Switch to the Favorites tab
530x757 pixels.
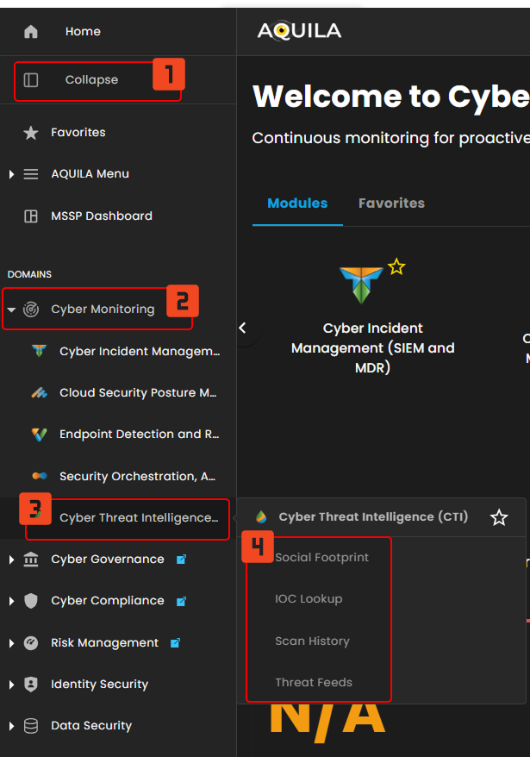point(391,203)
